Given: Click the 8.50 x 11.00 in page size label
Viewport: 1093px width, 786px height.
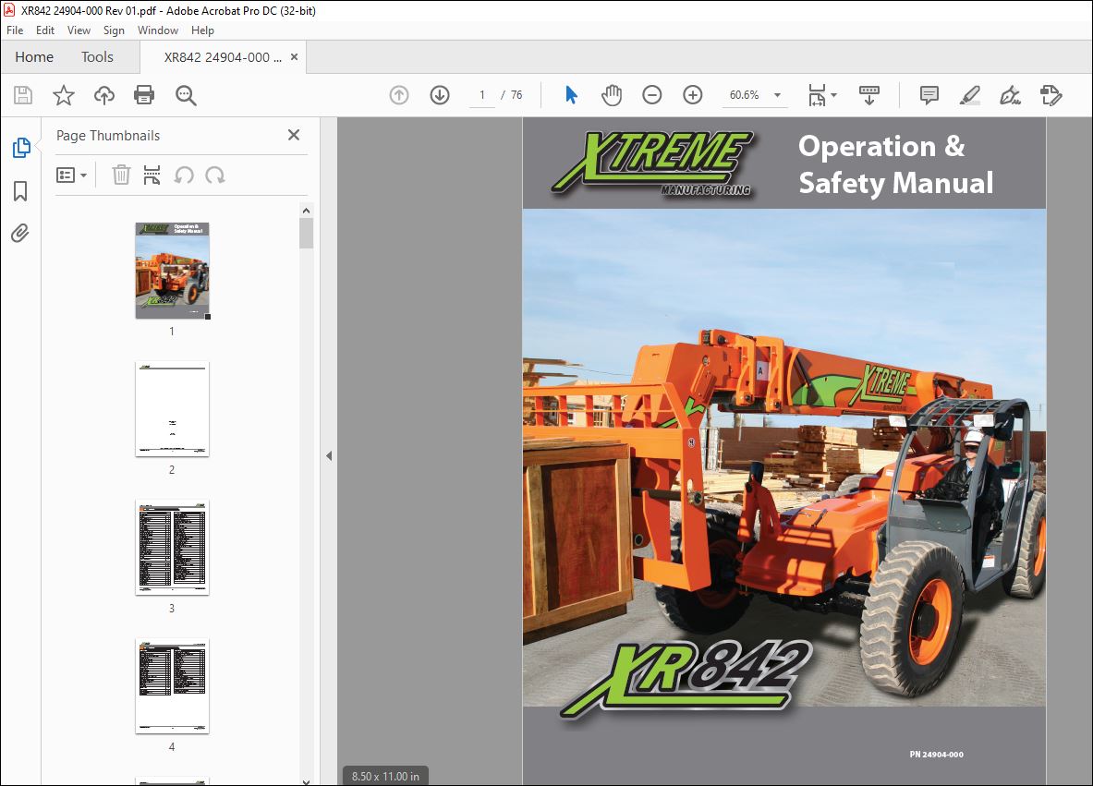Looking at the screenshot, I should [385, 776].
